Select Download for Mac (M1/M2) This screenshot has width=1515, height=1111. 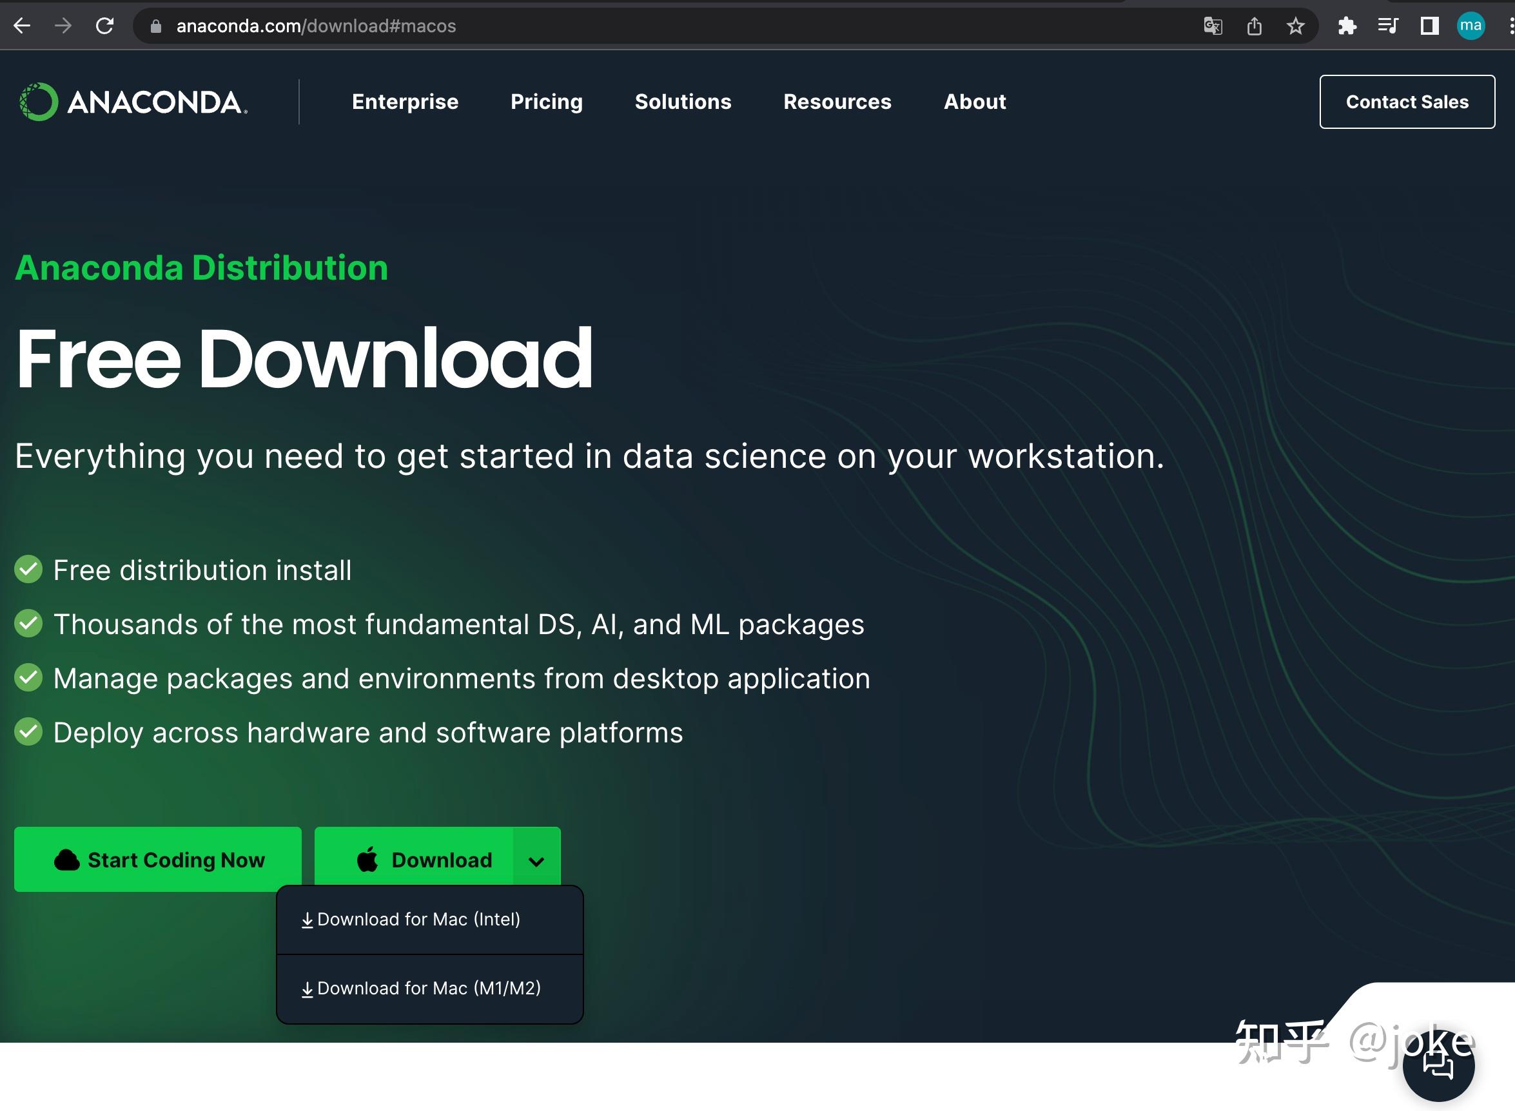pos(429,988)
